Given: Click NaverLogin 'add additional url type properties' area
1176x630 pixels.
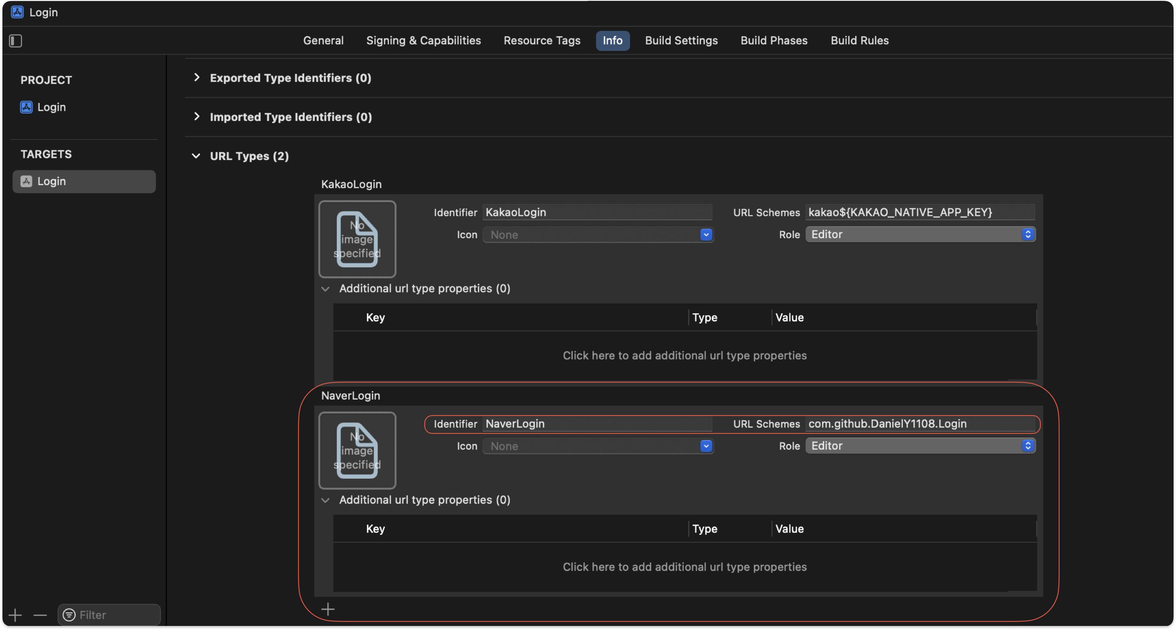Looking at the screenshot, I should pos(685,567).
